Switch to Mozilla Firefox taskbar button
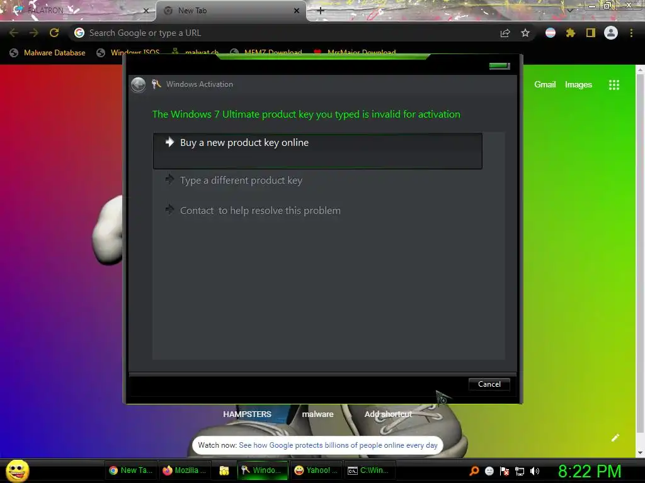 click(x=185, y=470)
